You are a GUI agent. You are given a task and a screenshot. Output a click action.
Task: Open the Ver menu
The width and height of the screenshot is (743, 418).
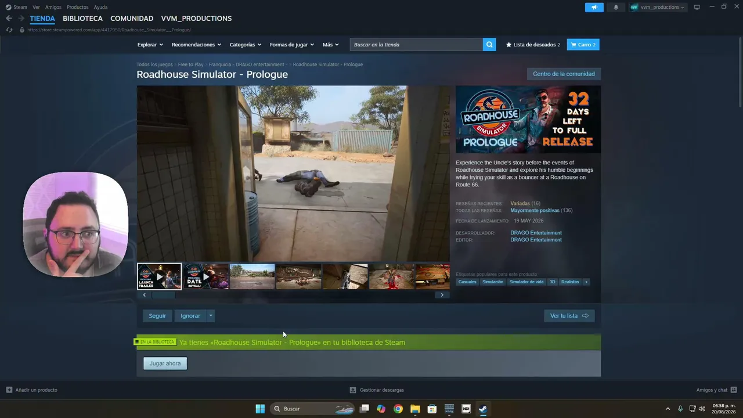click(x=36, y=7)
